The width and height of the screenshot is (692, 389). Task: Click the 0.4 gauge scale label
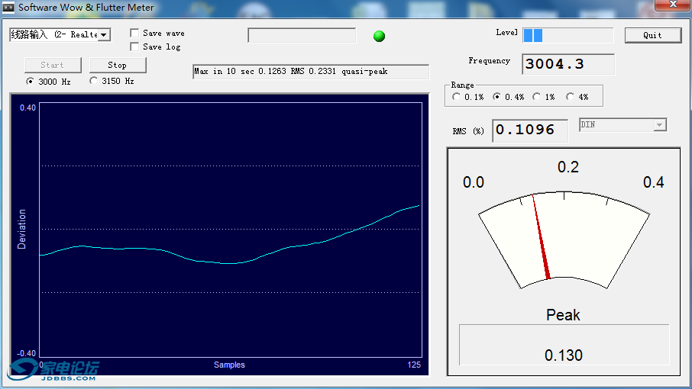pyautogui.click(x=653, y=182)
